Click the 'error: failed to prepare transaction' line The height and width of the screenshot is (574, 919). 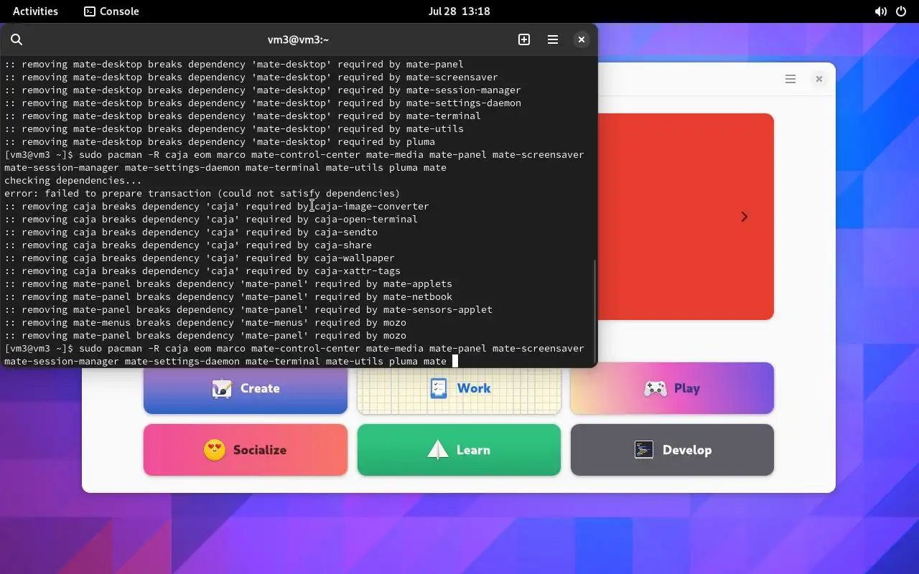202,193
